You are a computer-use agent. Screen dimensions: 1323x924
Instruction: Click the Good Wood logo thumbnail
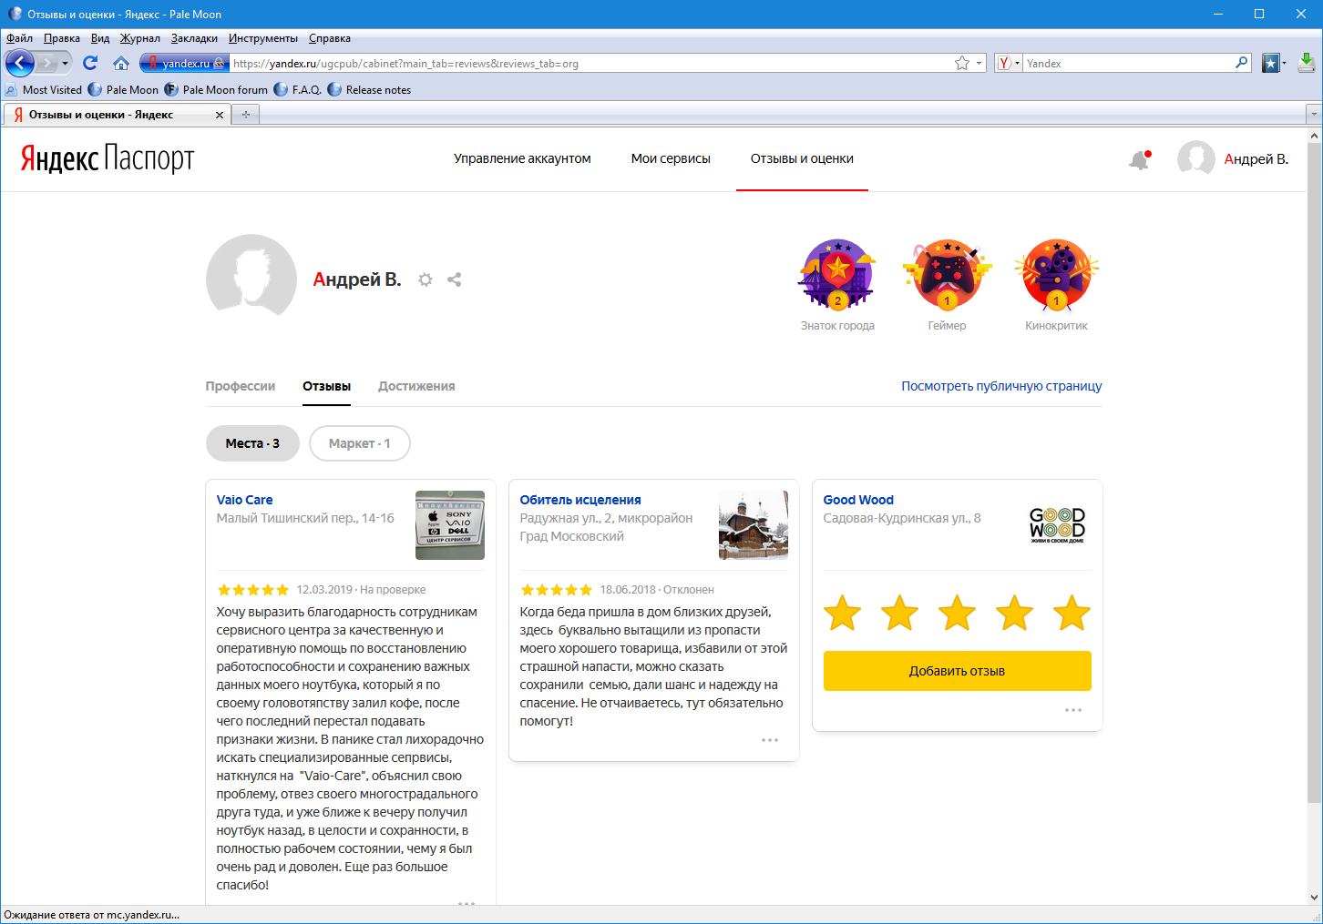coord(1057,525)
